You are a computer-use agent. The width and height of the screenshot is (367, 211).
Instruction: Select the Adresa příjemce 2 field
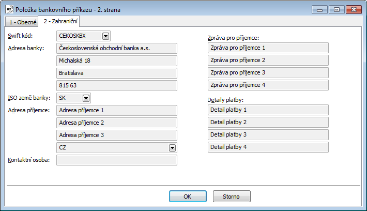[117, 123]
